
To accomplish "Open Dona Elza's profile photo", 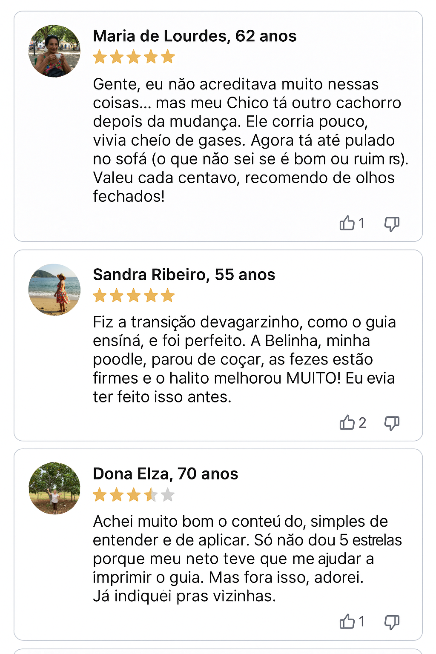I will tap(54, 488).
